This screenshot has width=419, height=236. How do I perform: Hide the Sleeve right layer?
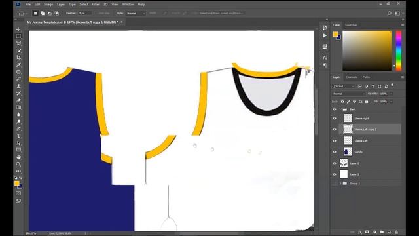coord(335,118)
